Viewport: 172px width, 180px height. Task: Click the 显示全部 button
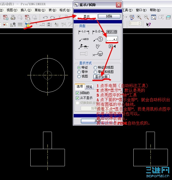(101, 77)
